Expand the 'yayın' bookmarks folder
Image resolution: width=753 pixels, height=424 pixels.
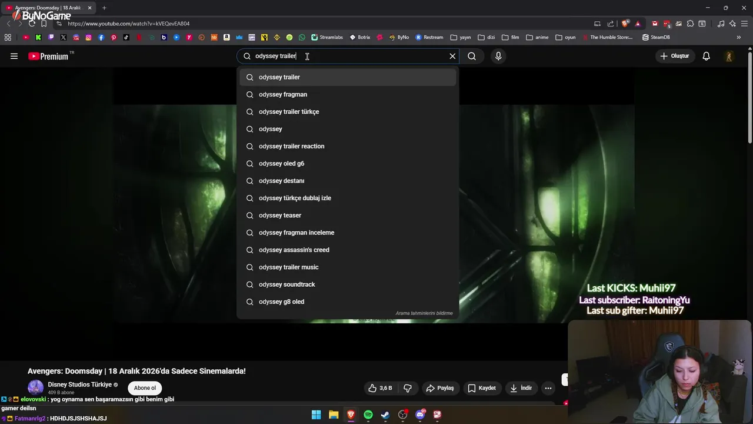[x=461, y=37]
